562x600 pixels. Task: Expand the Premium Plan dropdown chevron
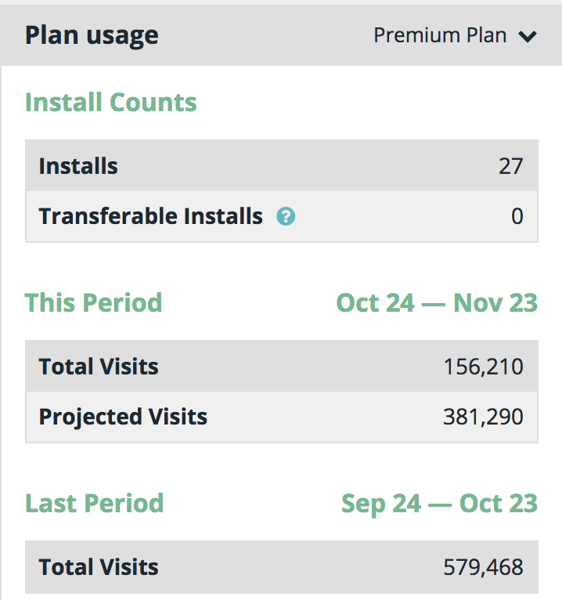pyautogui.click(x=528, y=36)
